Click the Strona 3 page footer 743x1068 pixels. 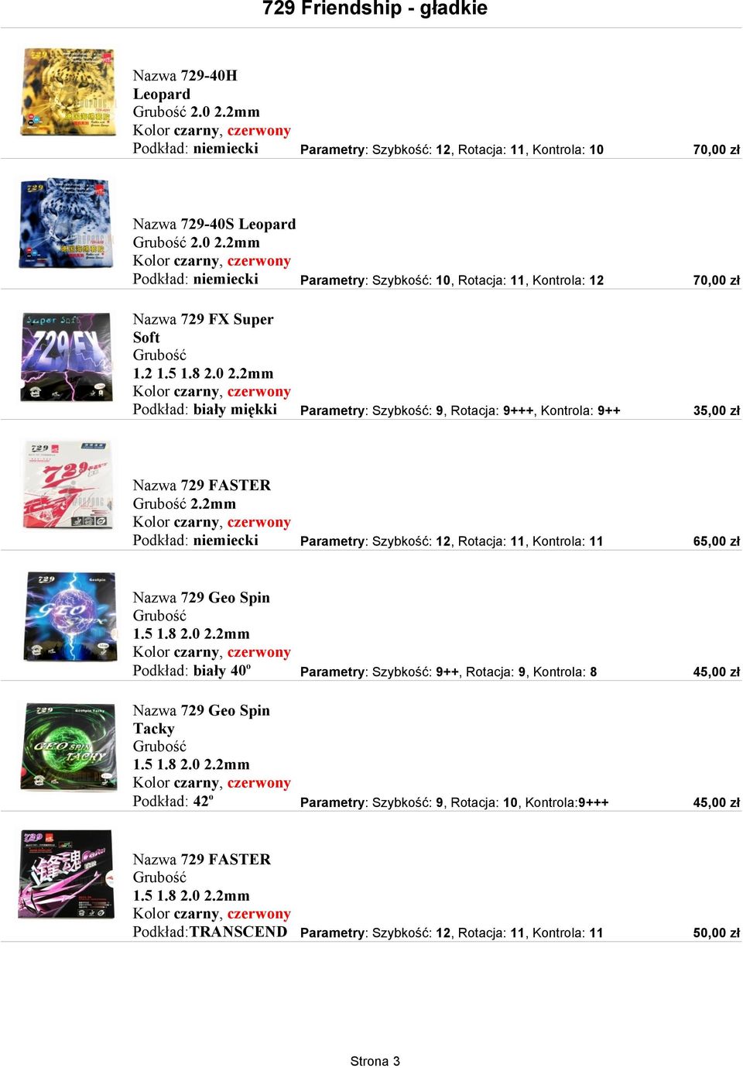point(375,1061)
